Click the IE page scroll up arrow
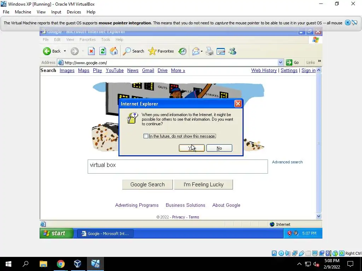The width and height of the screenshot is (362, 271). coord(319,70)
